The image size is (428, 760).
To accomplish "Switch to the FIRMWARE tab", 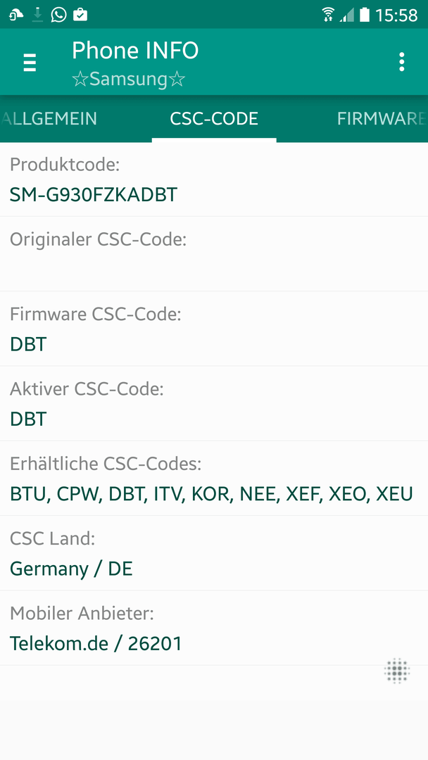I will (382, 119).
